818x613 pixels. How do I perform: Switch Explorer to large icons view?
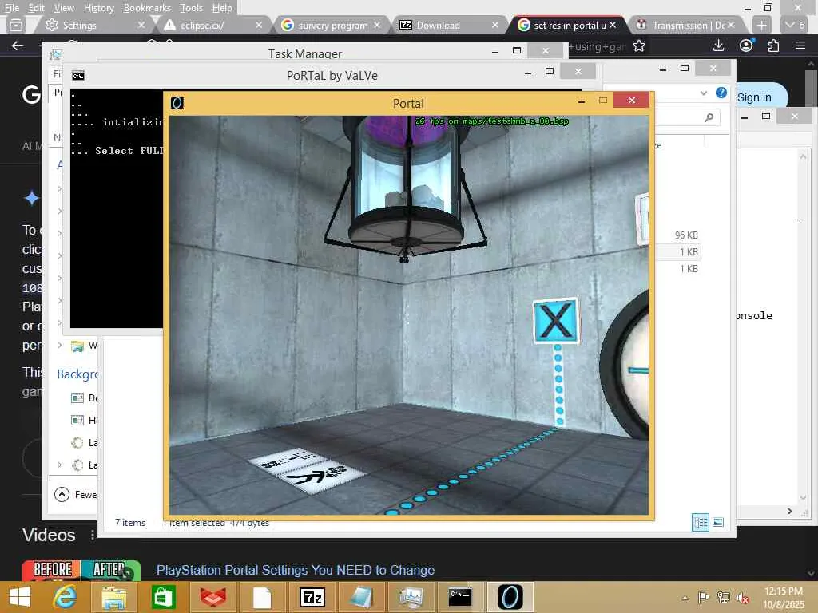718,522
